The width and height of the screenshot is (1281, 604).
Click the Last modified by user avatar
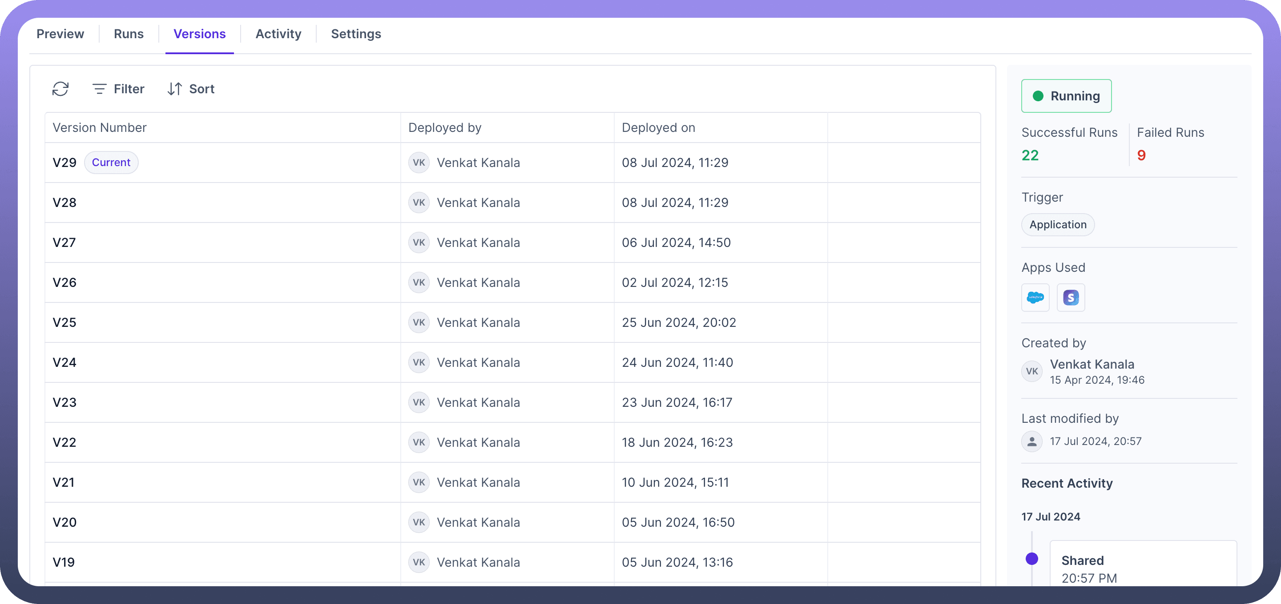coord(1032,441)
